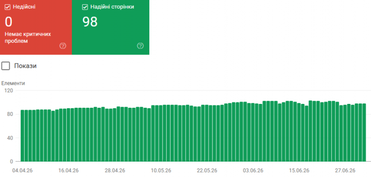Click the 120 y-axis value
Image resolution: width=371 pixels, height=177 pixels.
point(9,90)
